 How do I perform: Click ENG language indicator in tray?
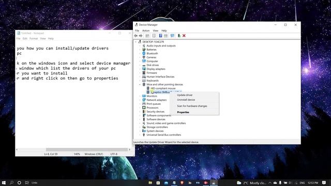click(302, 183)
